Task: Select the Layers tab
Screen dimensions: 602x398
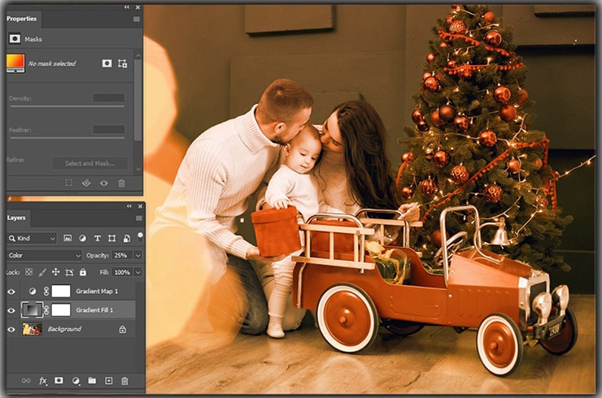Action: [x=16, y=218]
